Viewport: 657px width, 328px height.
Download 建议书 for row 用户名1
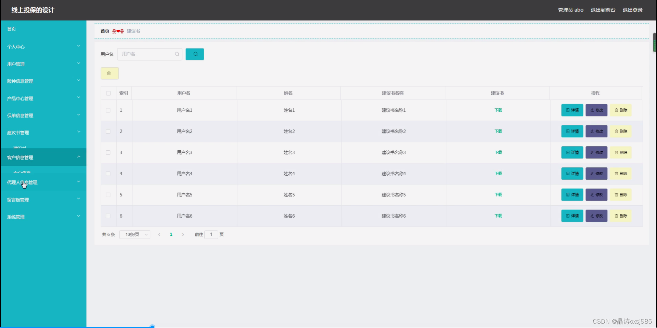(498, 110)
